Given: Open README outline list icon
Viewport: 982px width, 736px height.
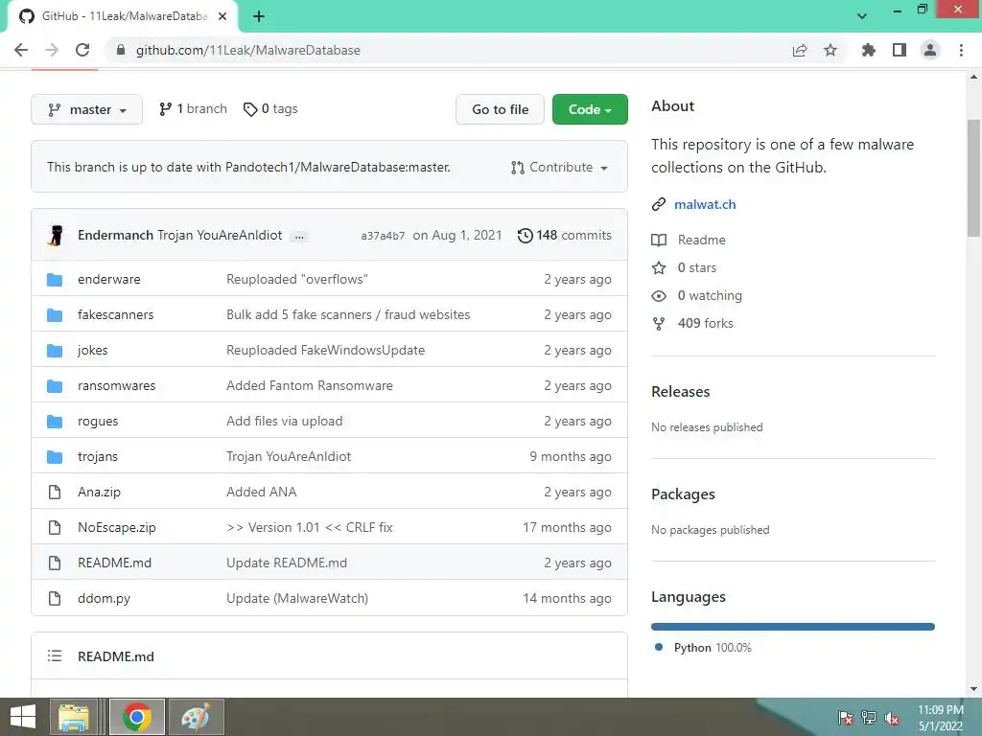Looking at the screenshot, I should 55,655.
